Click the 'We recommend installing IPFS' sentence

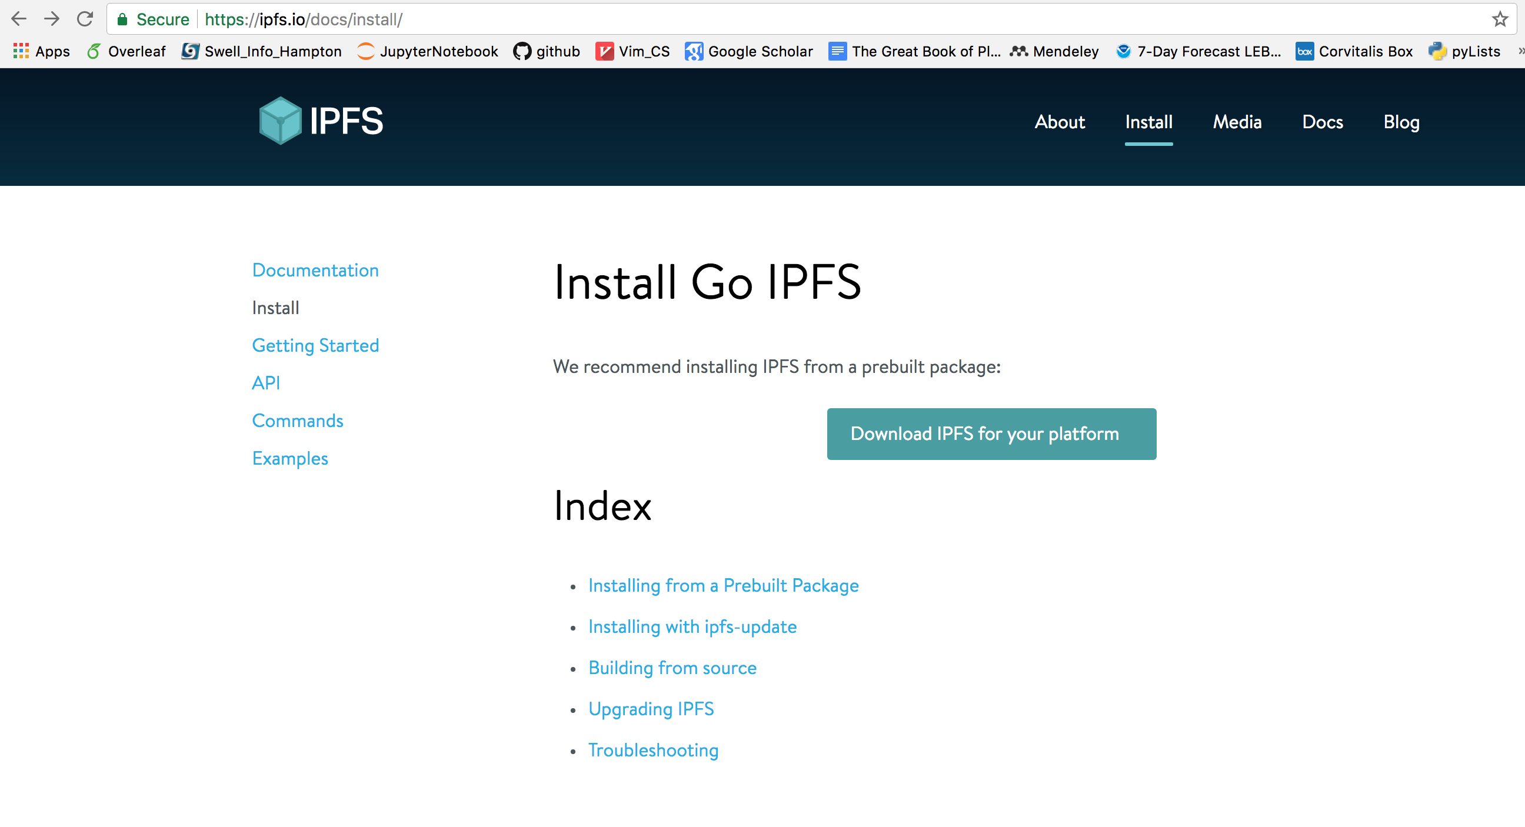click(x=777, y=367)
